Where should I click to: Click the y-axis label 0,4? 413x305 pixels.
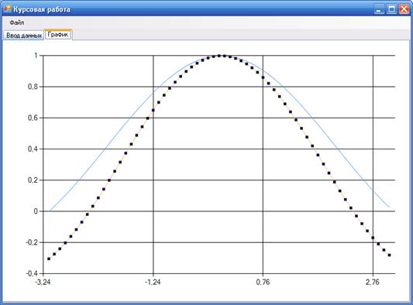click(x=33, y=149)
